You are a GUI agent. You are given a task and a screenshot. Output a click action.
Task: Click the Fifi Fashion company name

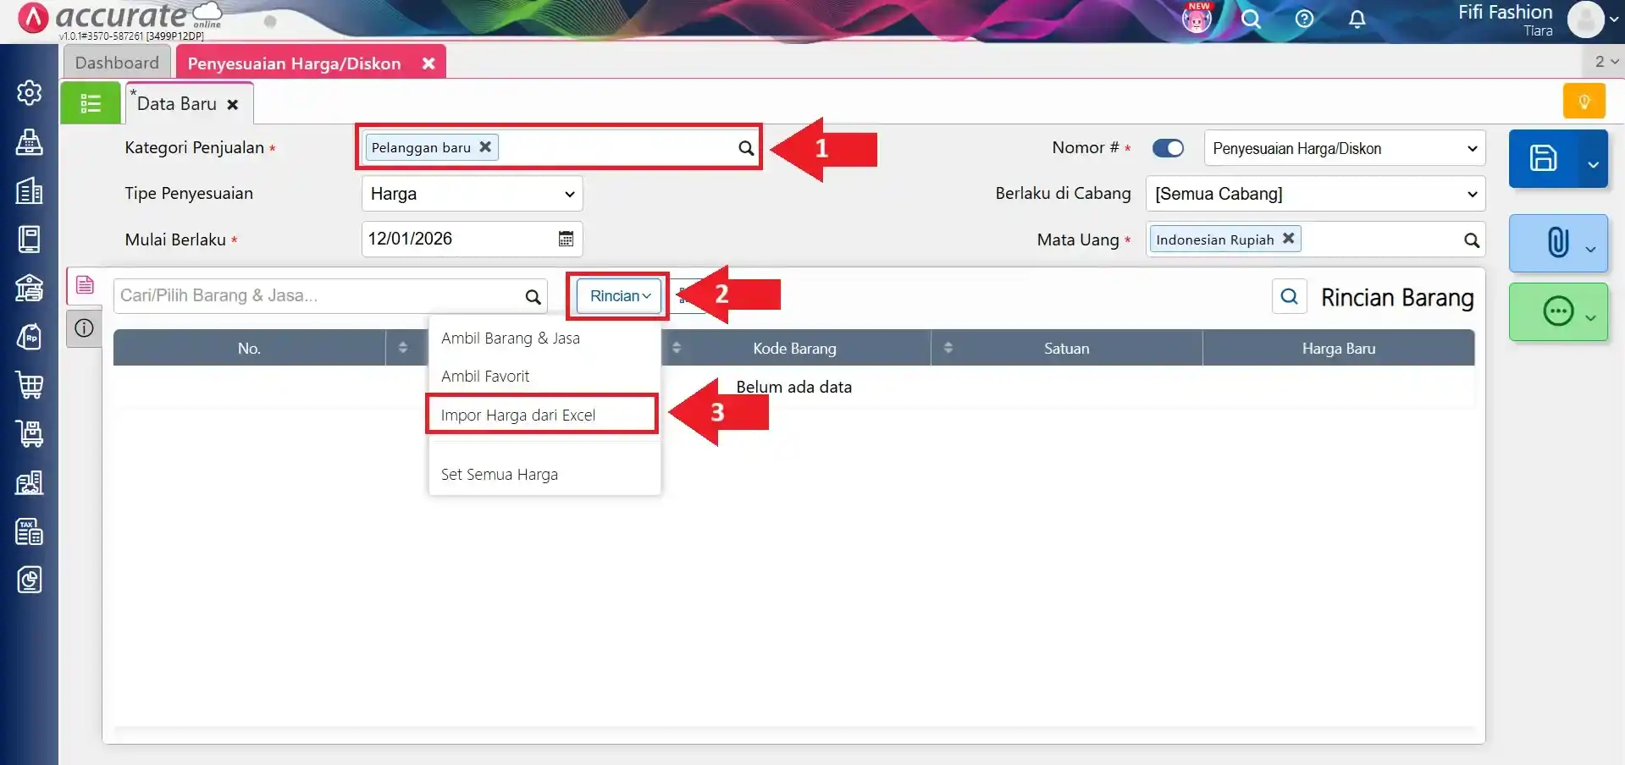click(x=1505, y=12)
